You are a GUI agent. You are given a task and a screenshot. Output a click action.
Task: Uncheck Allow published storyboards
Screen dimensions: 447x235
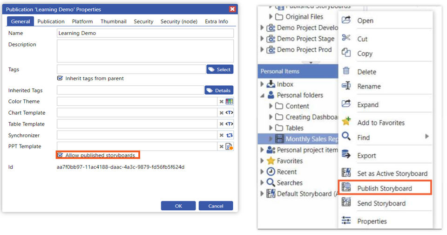coord(60,155)
